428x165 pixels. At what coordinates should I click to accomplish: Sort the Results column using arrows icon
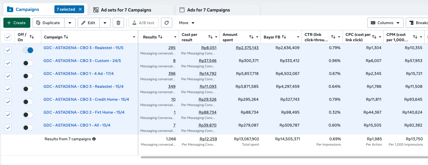pos(160,37)
